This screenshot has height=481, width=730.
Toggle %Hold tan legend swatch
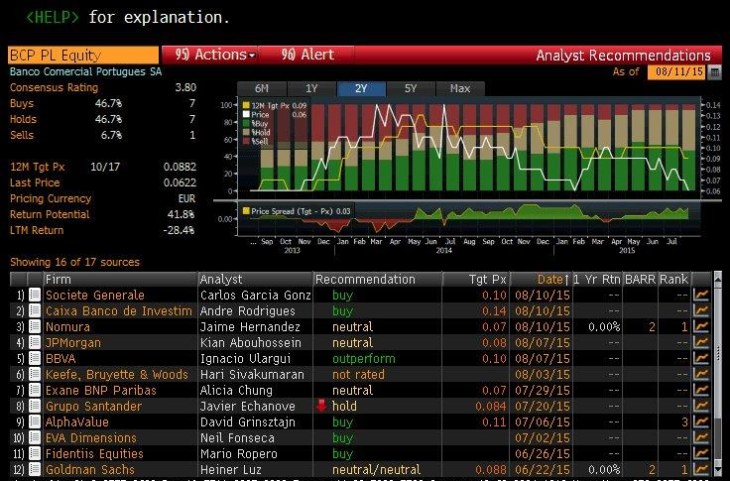pos(246,132)
